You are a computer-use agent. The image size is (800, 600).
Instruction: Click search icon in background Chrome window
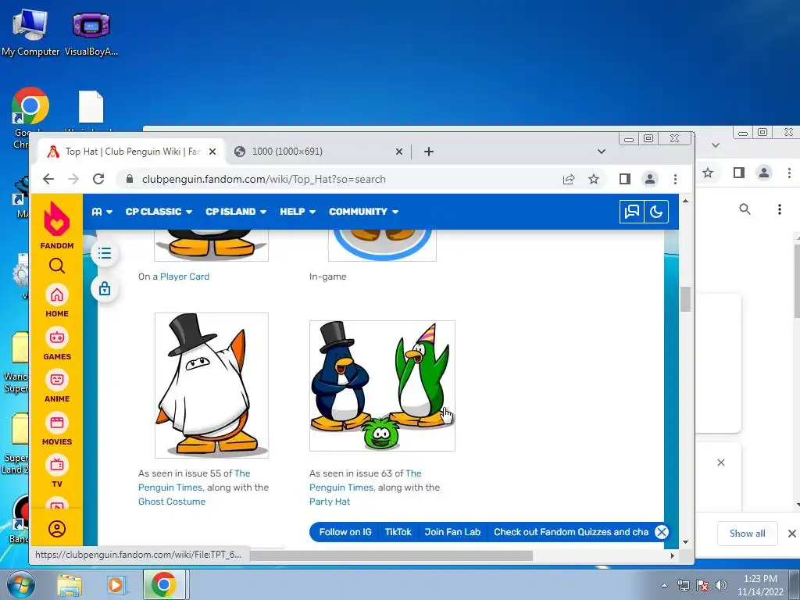(745, 209)
